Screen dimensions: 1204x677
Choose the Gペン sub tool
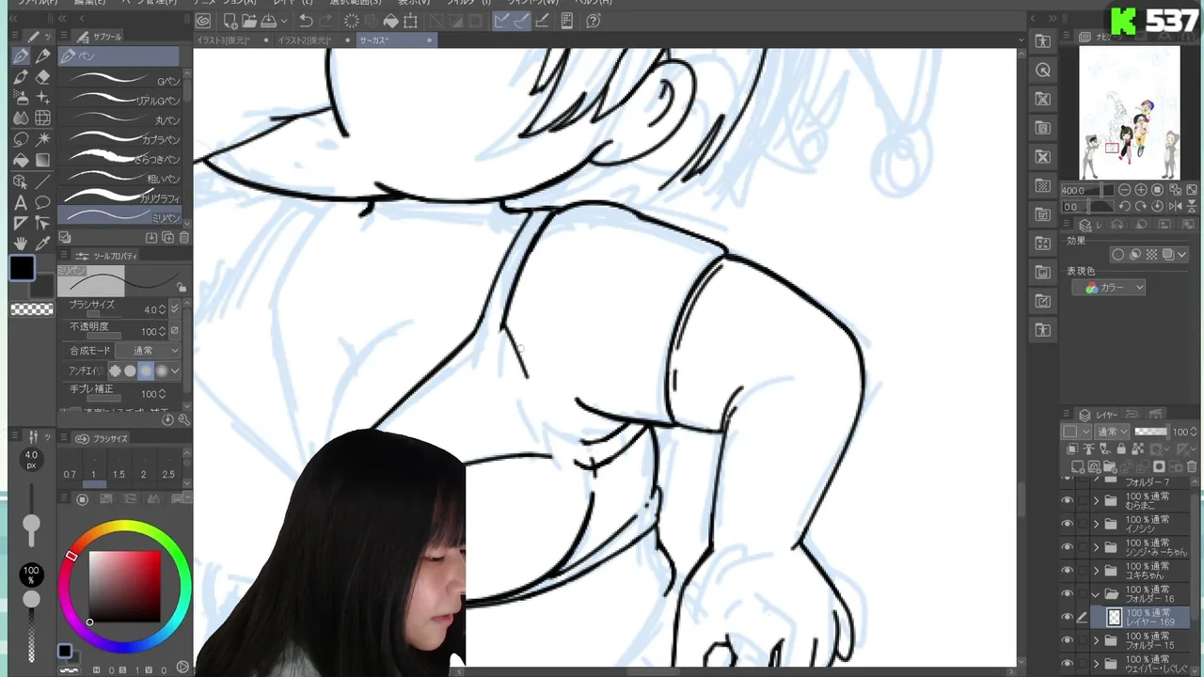coord(119,81)
